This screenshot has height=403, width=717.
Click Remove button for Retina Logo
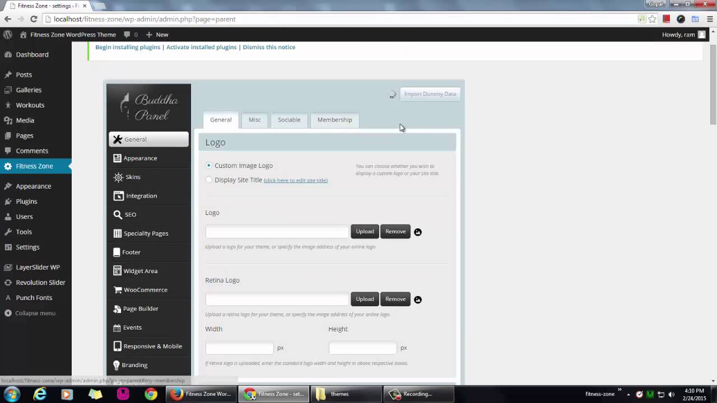tap(395, 299)
